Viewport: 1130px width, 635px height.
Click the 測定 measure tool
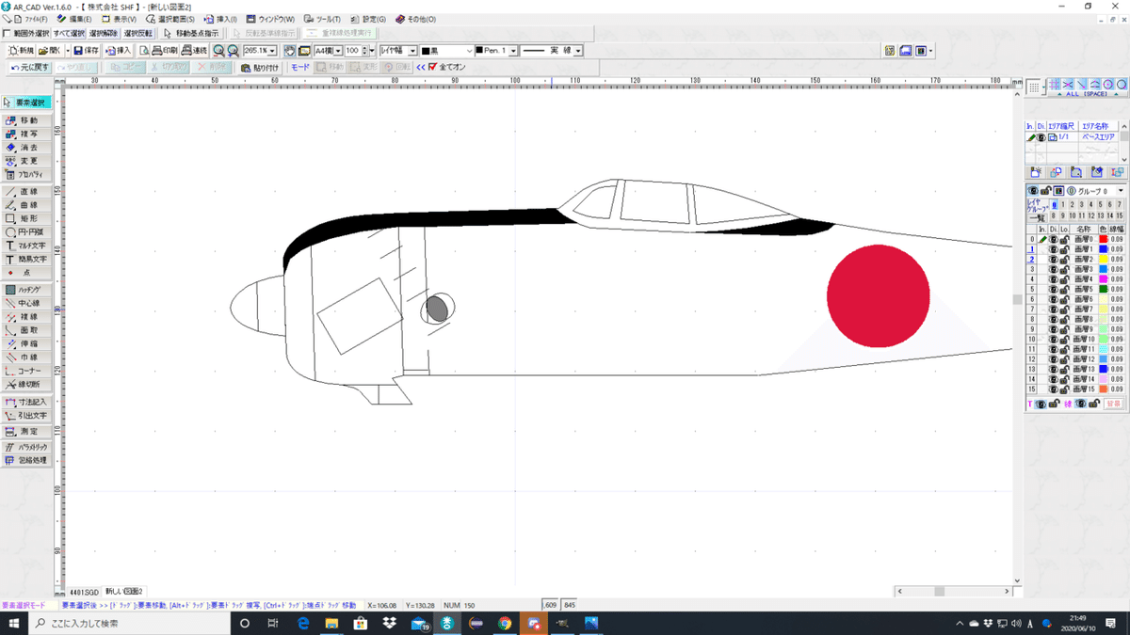(27, 431)
